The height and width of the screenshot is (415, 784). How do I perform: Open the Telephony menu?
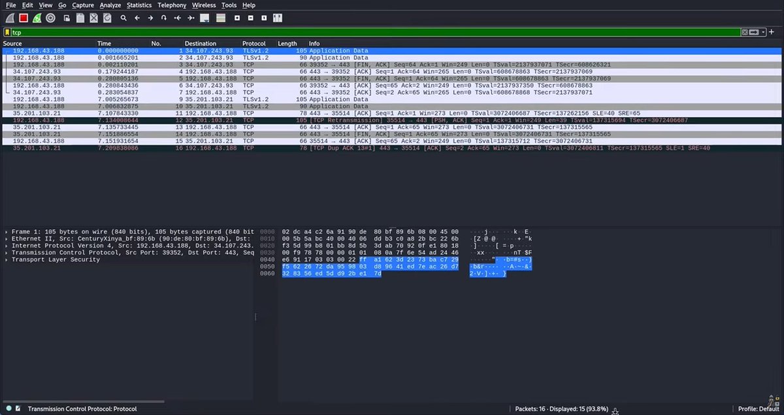(x=172, y=5)
